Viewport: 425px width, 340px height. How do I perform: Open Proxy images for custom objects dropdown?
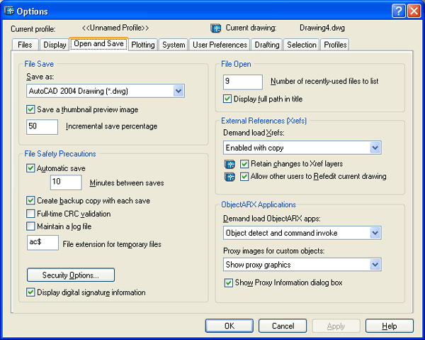(375, 265)
